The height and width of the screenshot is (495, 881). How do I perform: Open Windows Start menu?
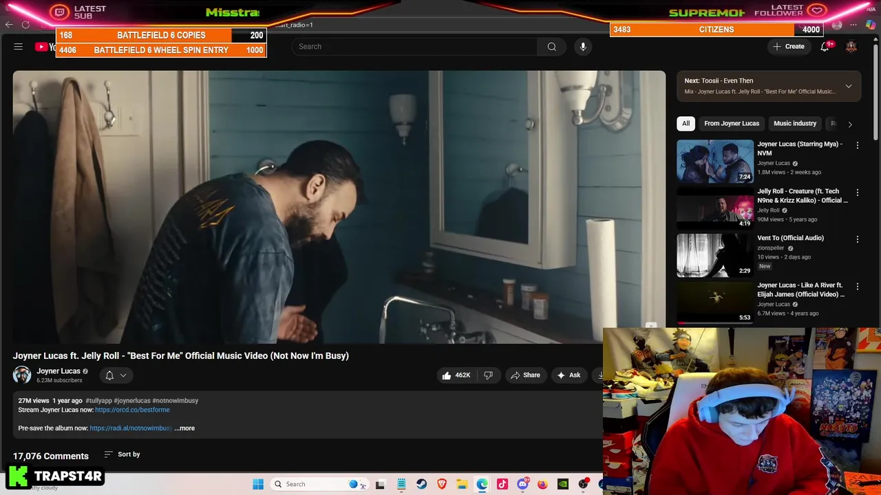point(258,484)
